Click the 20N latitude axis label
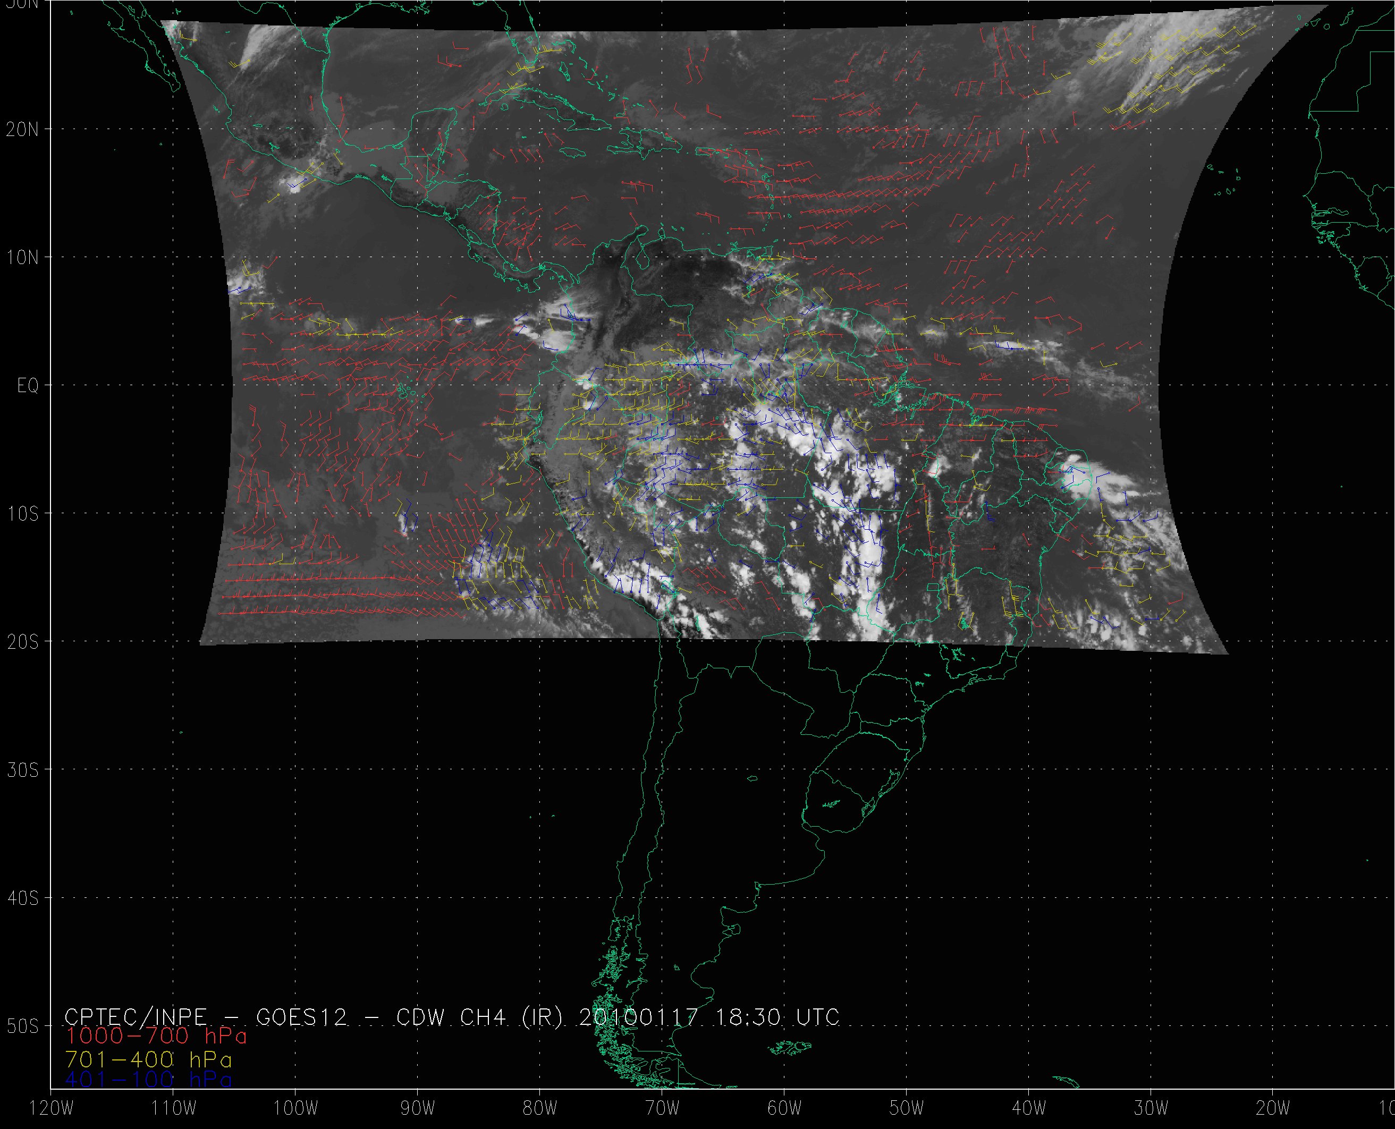The height and width of the screenshot is (1129, 1395). tap(23, 130)
